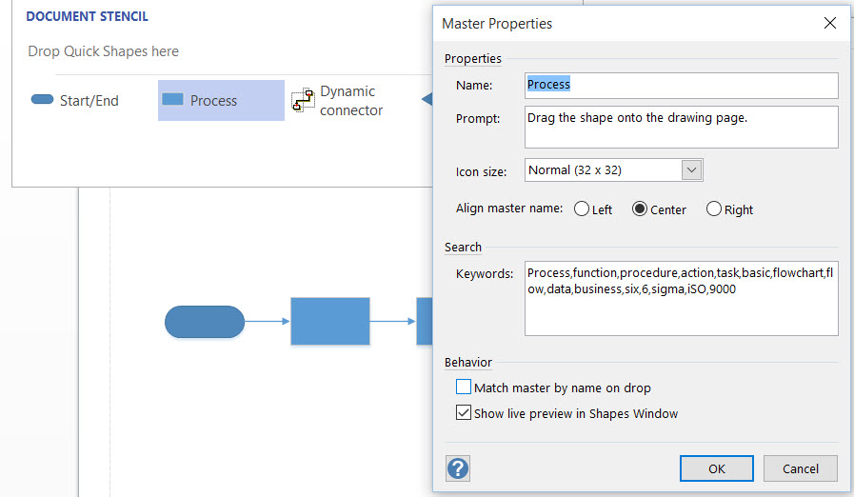The width and height of the screenshot is (854, 497).
Task: Click the connector arrow between the two rectangles
Action: pyautogui.click(x=393, y=321)
